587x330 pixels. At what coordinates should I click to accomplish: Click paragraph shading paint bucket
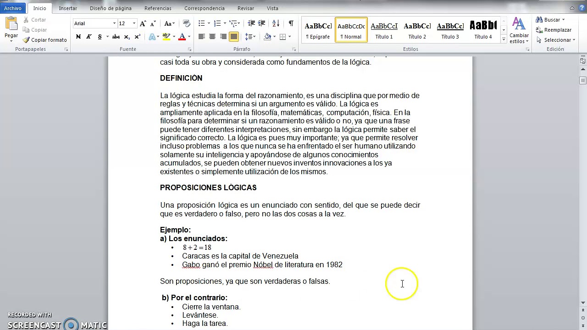click(x=267, y=37)
